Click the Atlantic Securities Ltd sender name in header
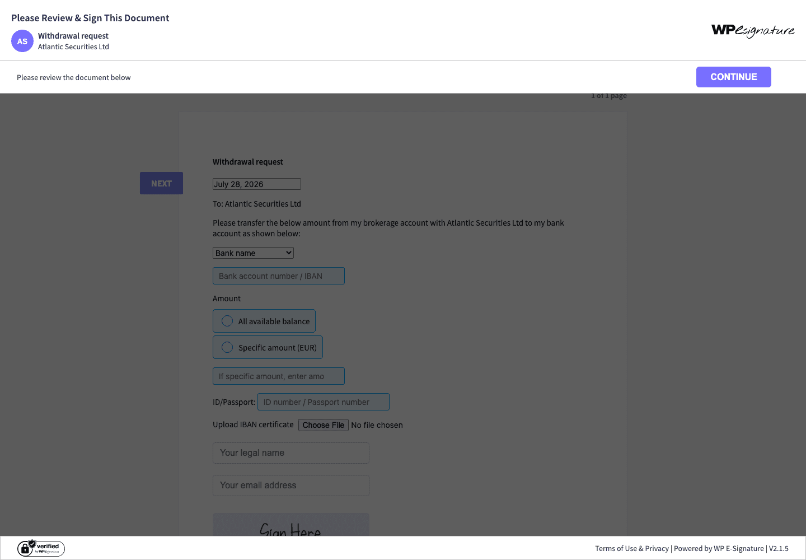Image resolution: width=806 pixels, height=560 pixels. (73, 47)
